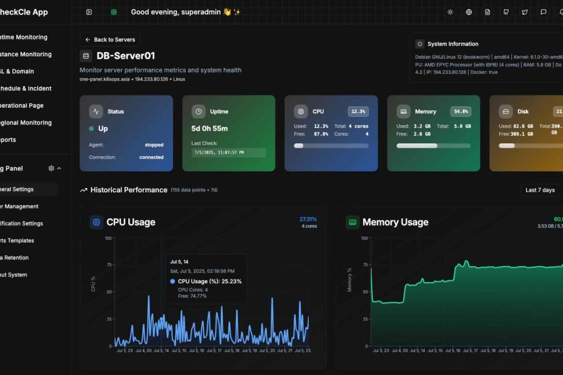
Task: Click the CPU status icon on the CPU card
Action: click(301, 111)
